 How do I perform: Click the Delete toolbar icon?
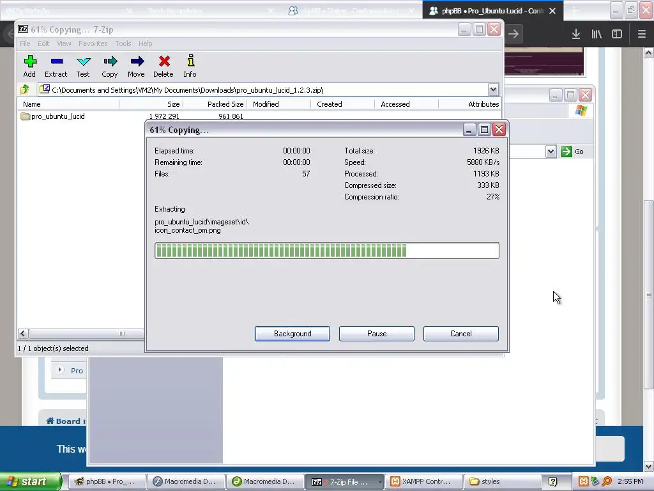(163, 66)
